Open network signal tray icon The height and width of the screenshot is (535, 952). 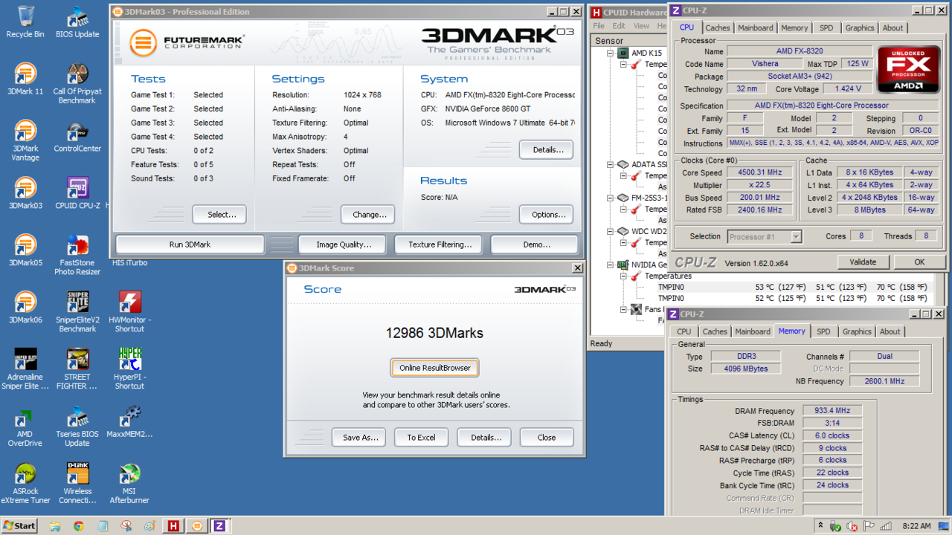click(x=886, y=526)
